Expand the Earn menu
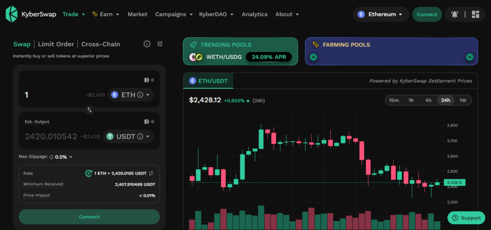Image resolution: width=491 pixels, height=230 pixels. point(106,14)
